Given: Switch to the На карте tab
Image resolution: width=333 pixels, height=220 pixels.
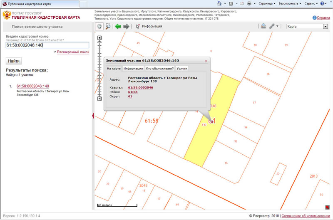Looking at the screenshot, I should coord(114,69).
